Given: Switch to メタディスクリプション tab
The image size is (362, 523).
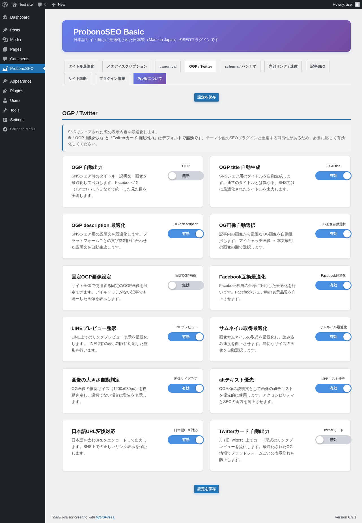Looking at the screenshot, I should (x=127, y=67).
